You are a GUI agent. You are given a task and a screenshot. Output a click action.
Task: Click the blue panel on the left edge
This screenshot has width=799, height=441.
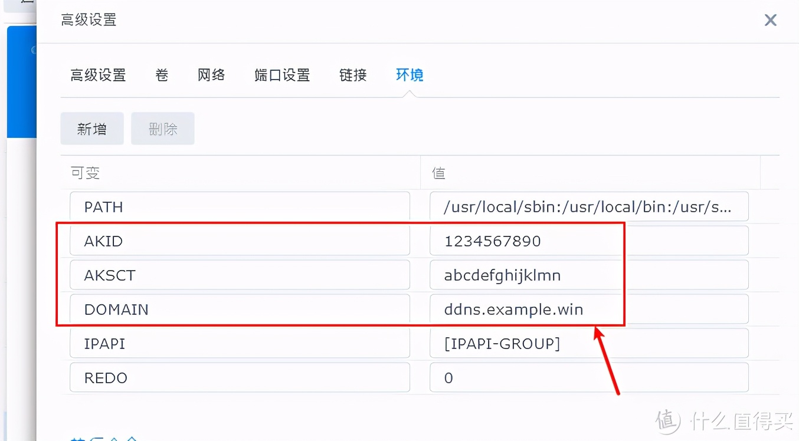[21, 83]
